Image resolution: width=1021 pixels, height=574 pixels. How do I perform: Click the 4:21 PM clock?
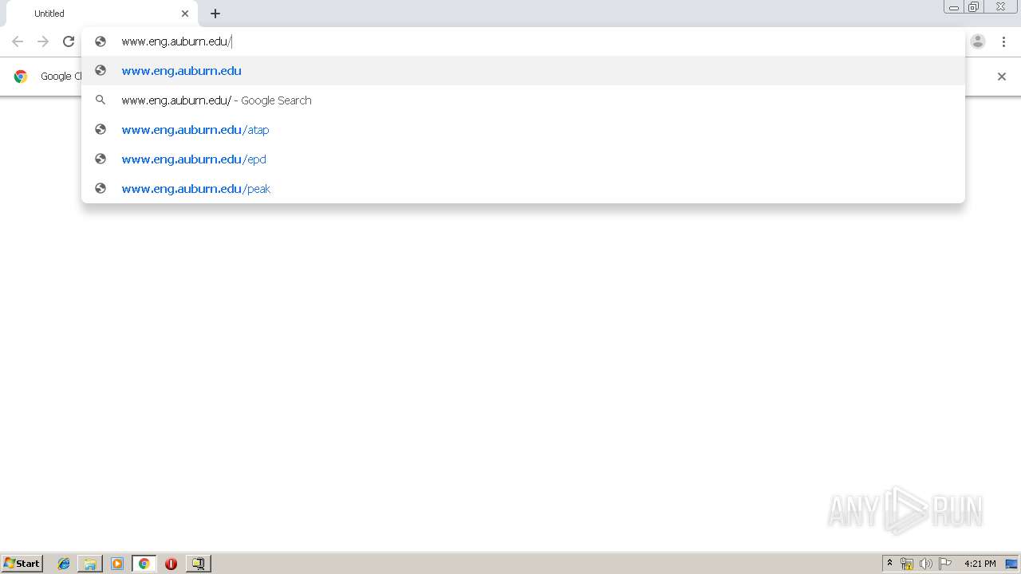[x=980, y=564]
